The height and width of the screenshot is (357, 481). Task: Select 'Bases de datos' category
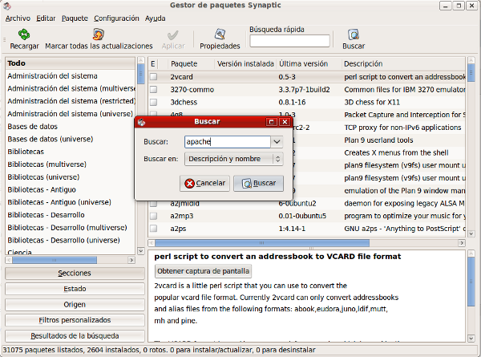click(33, 127)
